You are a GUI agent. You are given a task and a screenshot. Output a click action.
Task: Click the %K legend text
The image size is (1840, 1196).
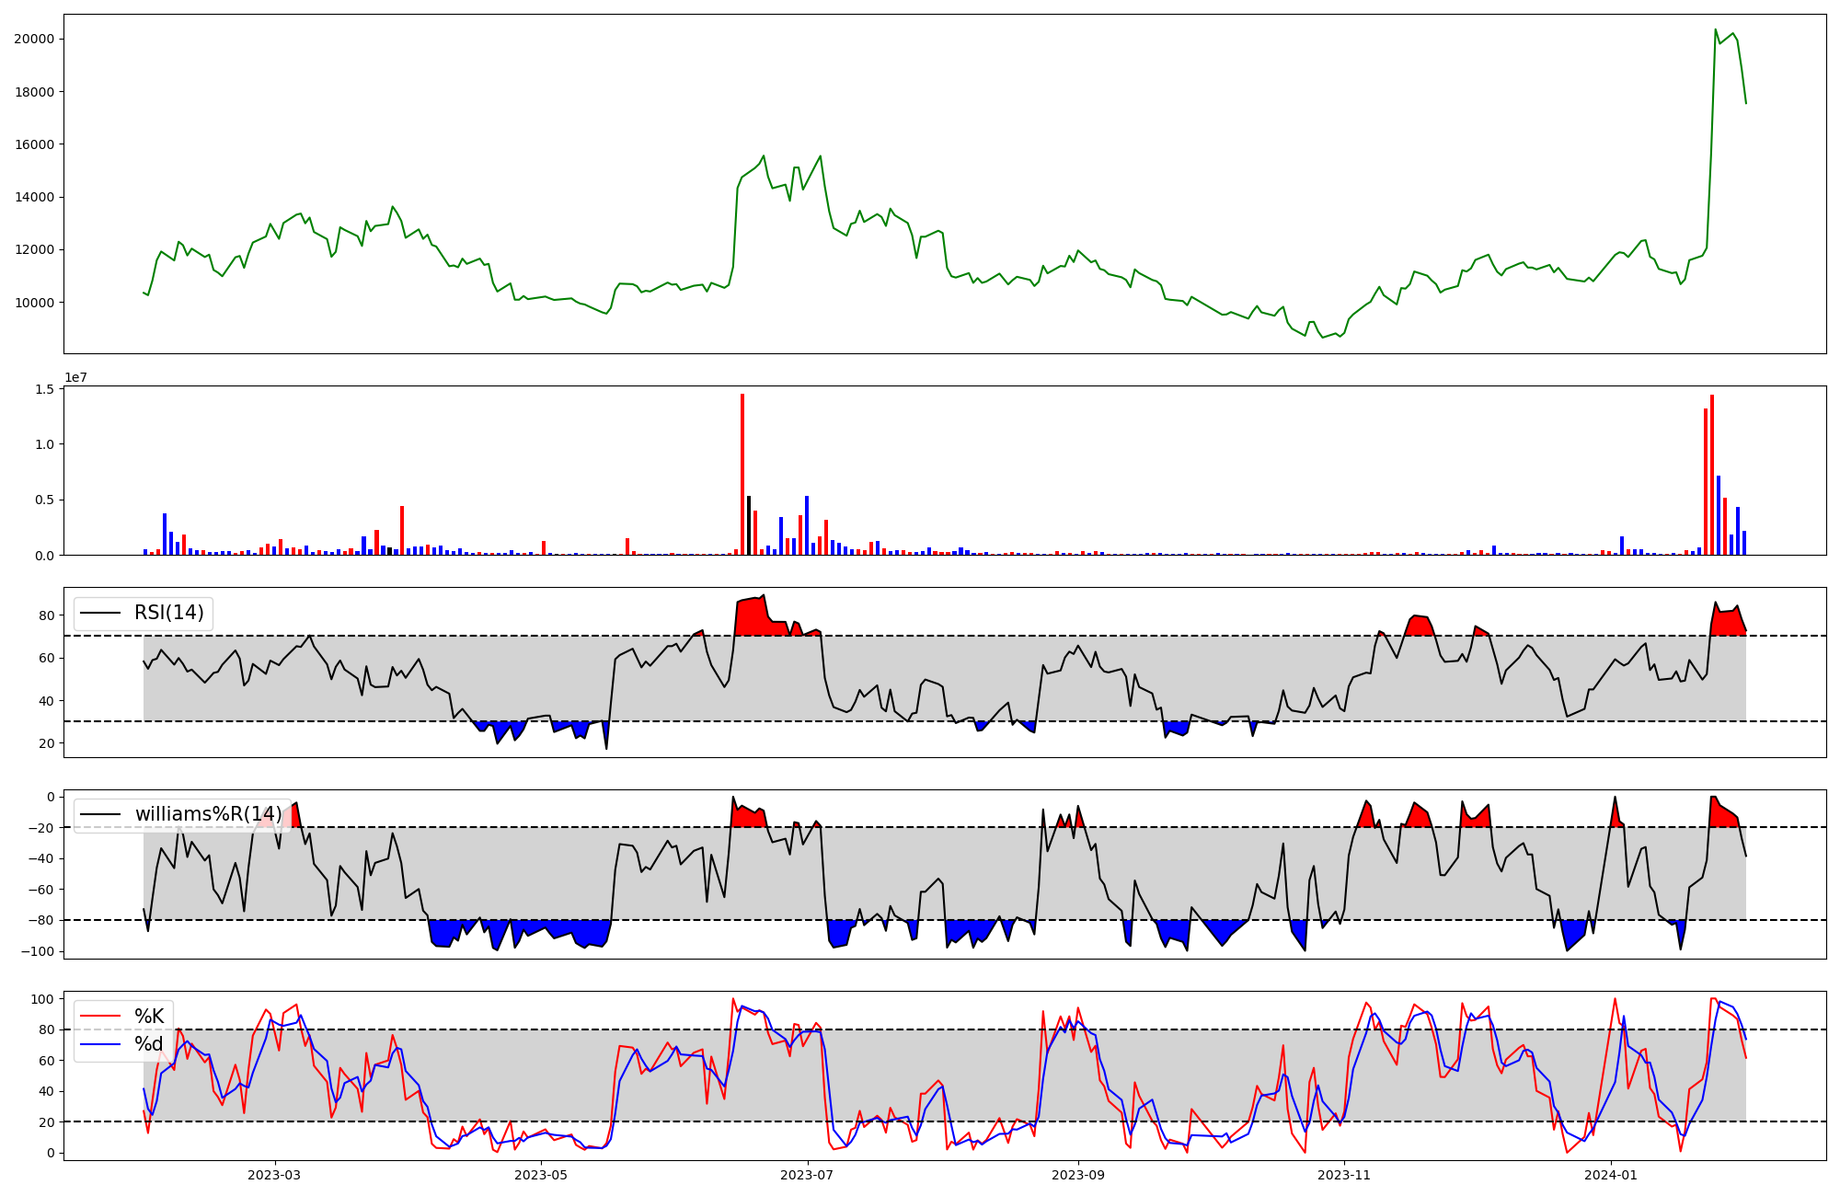149,1017
